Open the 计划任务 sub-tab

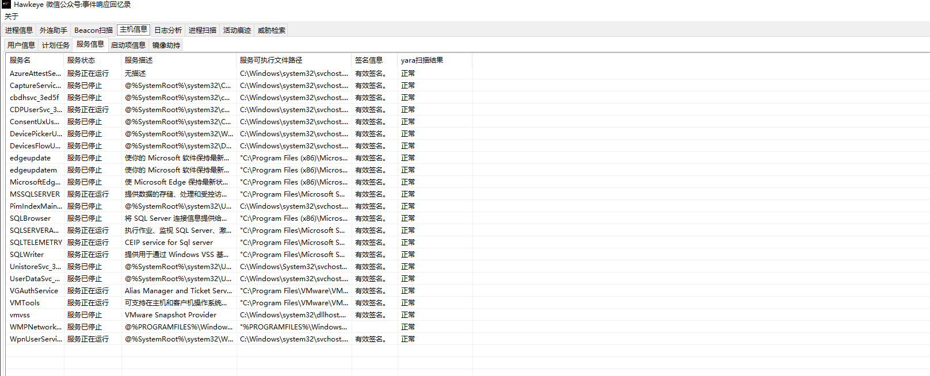[x=56, y=45]
